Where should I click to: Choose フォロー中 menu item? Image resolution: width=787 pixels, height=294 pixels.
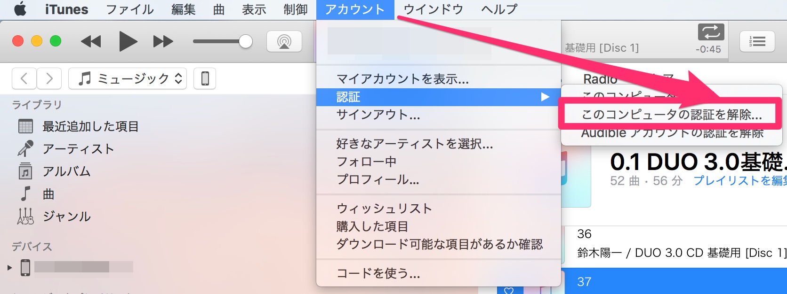pos(439,162)
